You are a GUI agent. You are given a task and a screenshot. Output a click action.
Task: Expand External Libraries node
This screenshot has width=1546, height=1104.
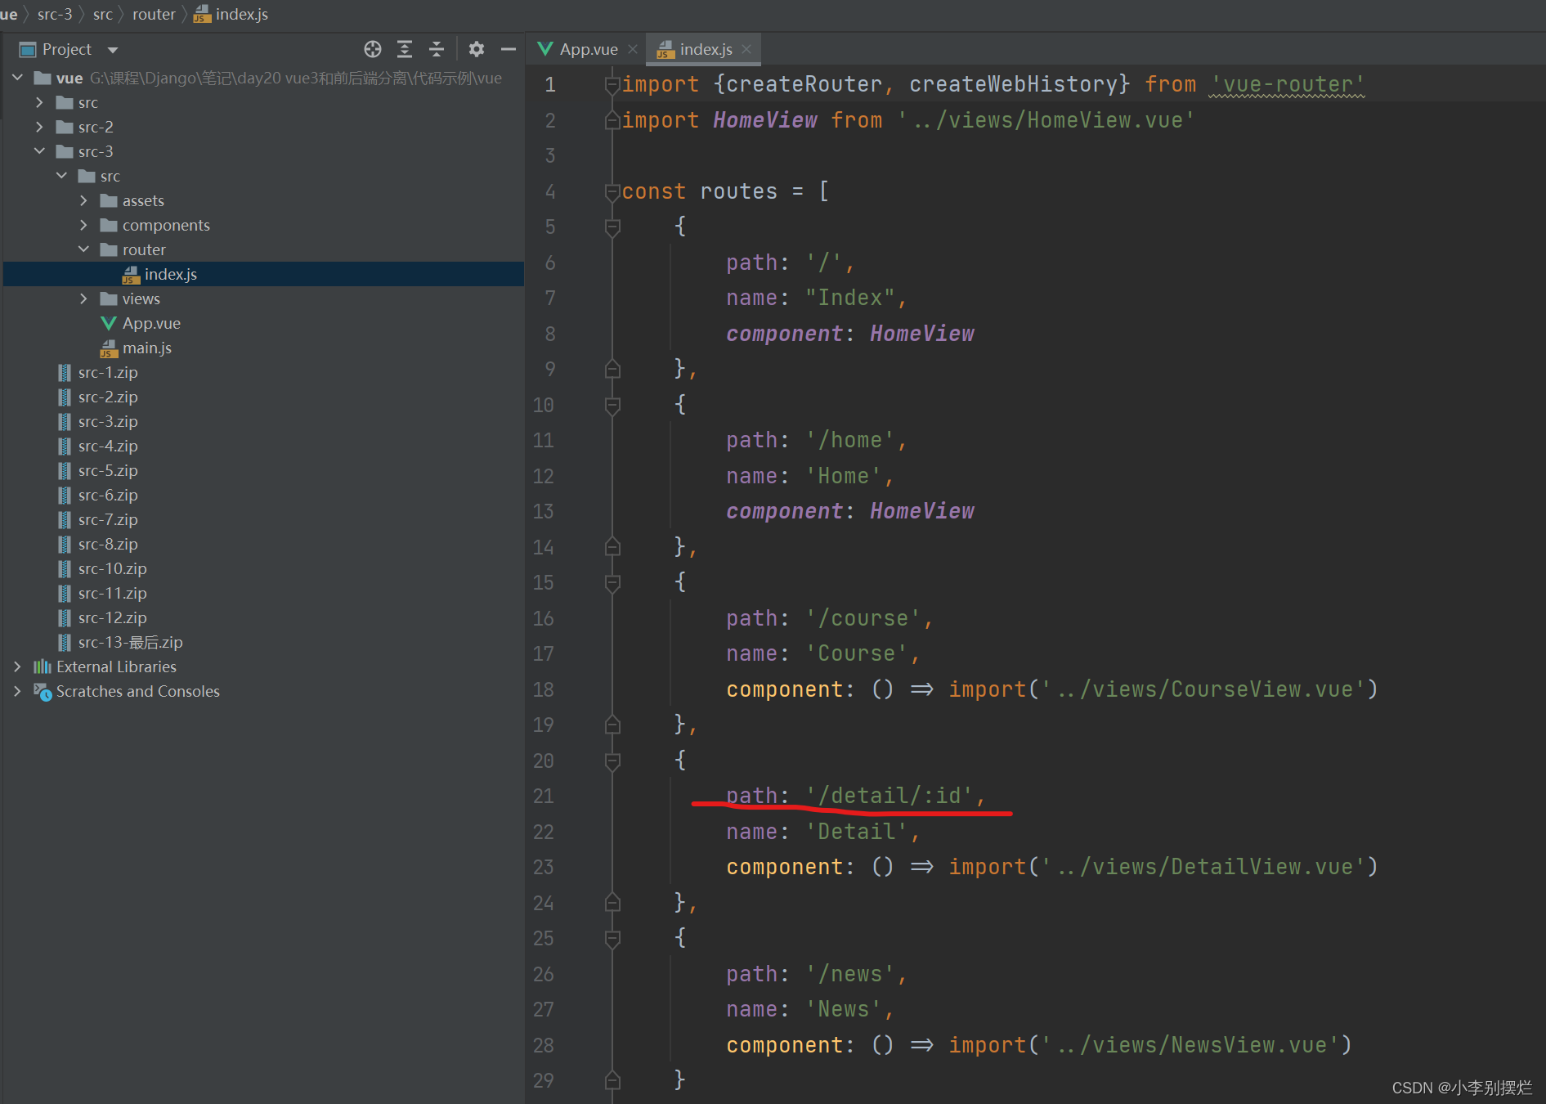pos(17,666)
